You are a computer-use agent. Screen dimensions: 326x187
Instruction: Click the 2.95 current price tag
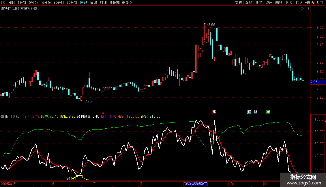tap(317, 82)
